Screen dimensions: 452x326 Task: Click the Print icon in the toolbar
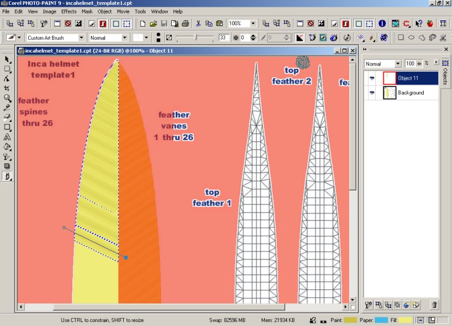[x=185, y=24]
